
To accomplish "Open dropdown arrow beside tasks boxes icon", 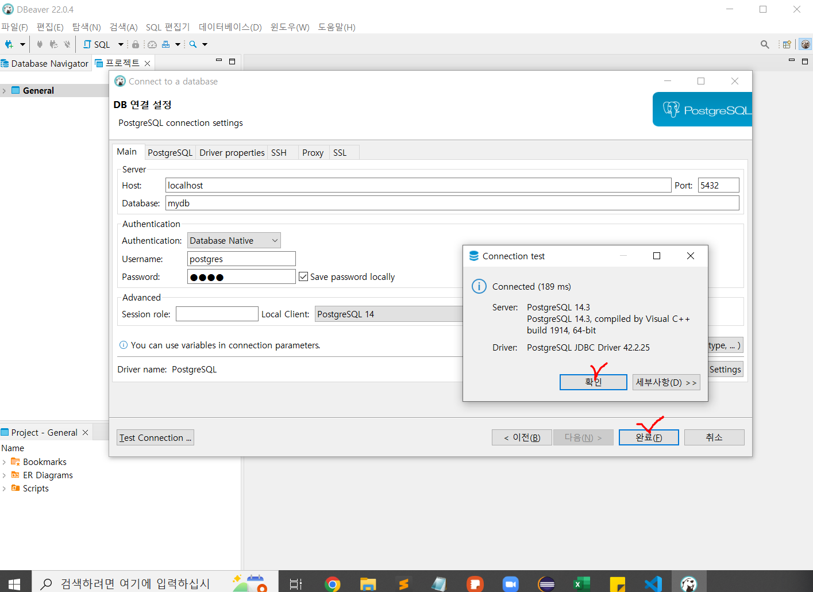I will click(178, 44).
